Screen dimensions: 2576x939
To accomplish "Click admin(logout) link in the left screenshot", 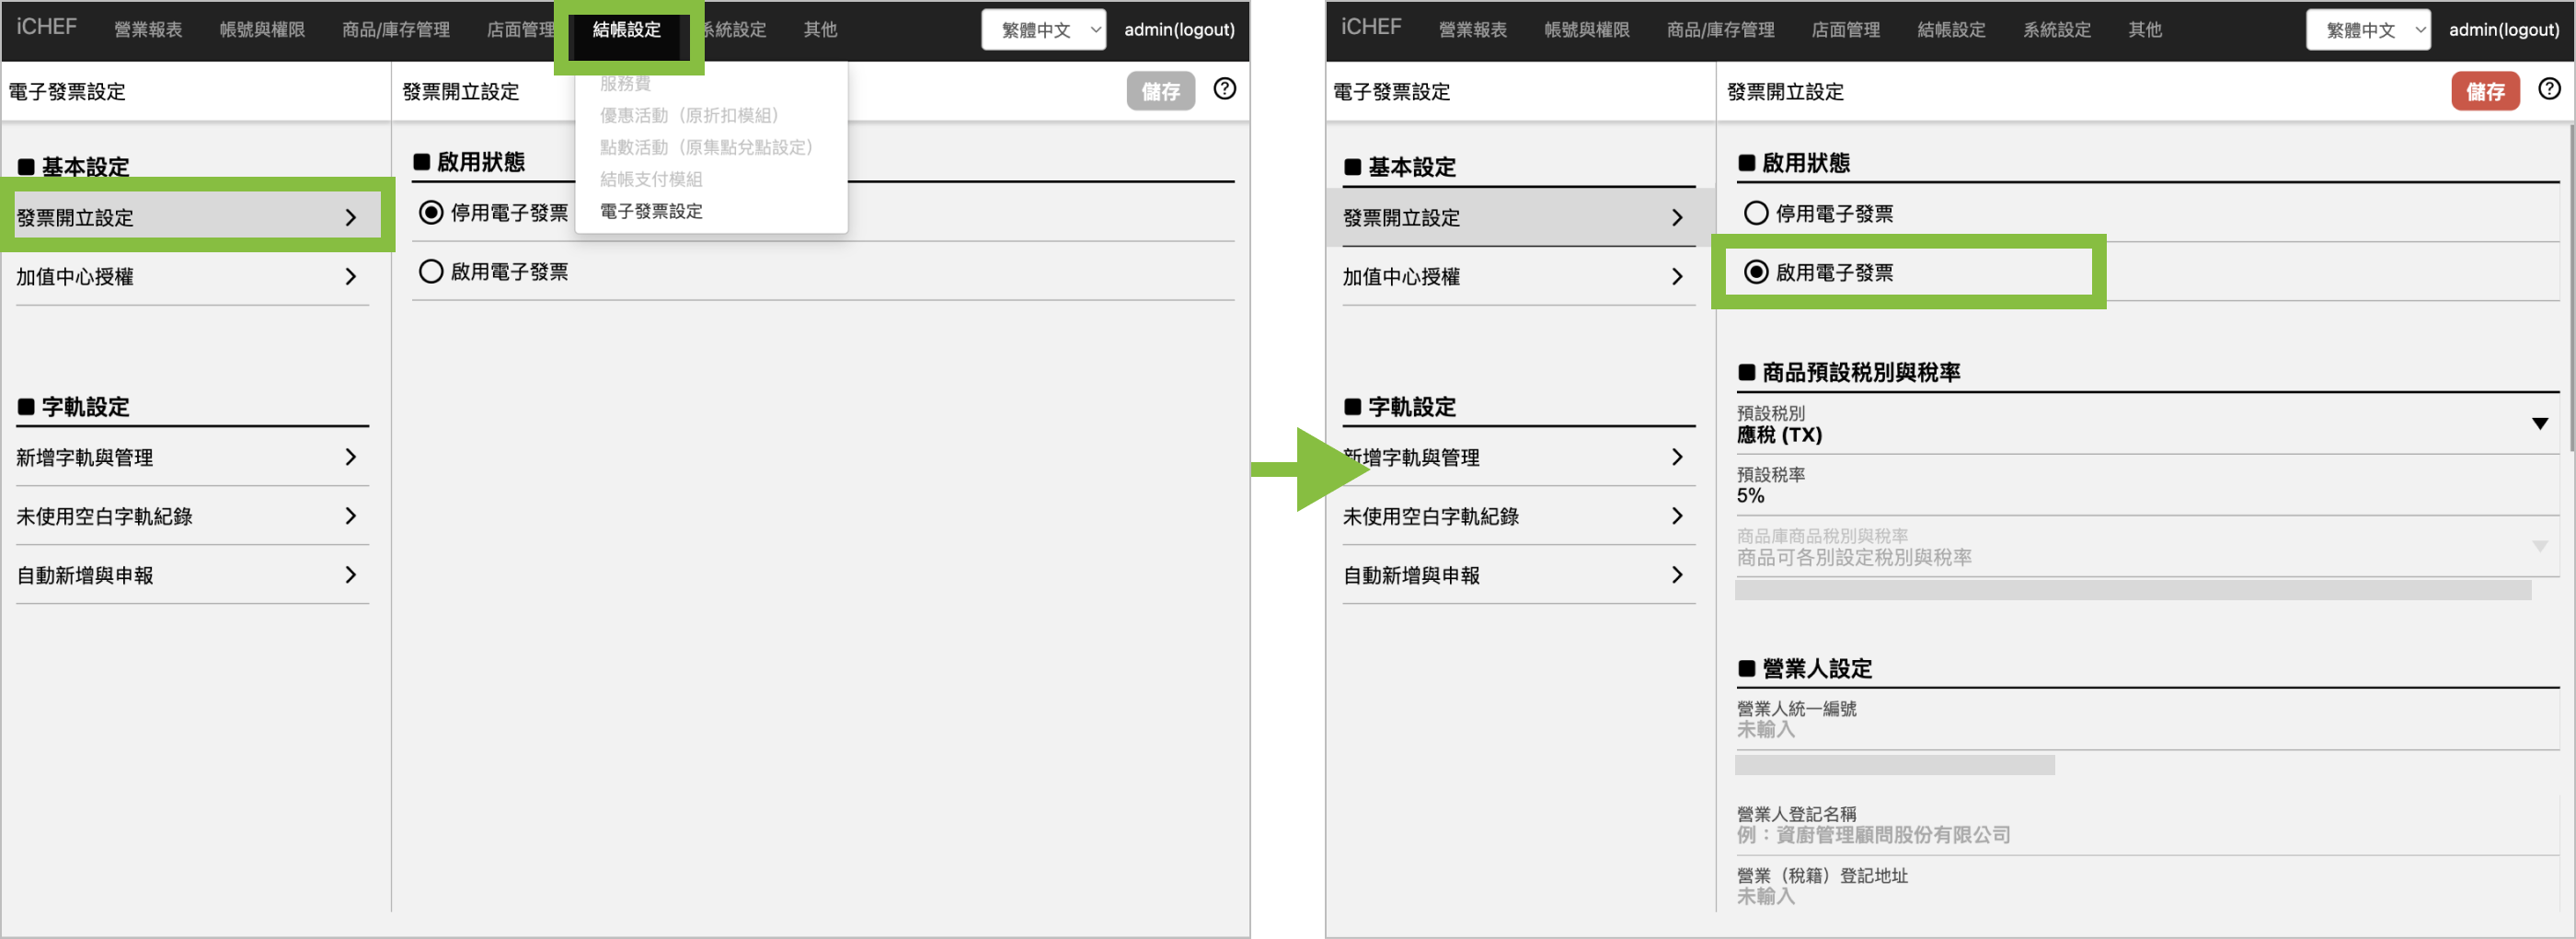I will [1179, 30].
